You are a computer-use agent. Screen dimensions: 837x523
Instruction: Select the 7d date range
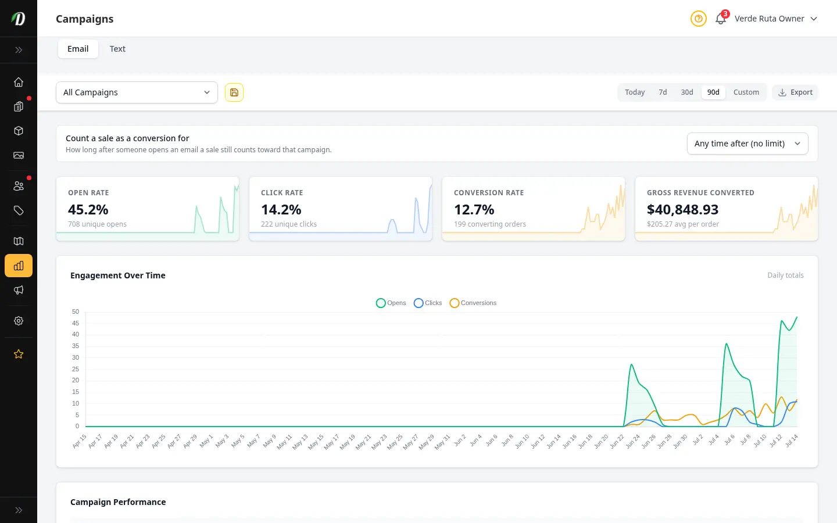click(x=663, y=92)
